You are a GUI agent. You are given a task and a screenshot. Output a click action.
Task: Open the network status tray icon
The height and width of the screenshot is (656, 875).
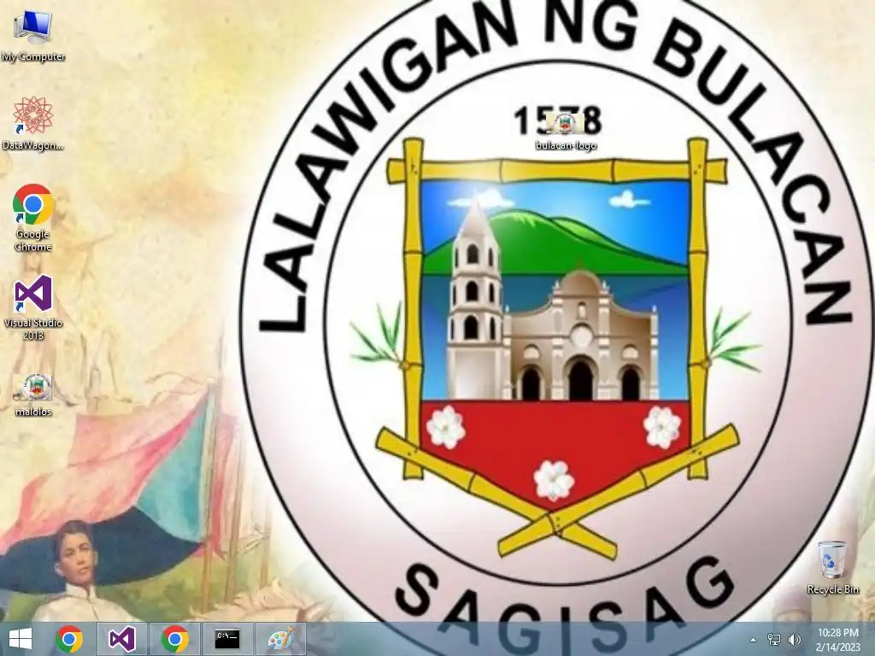click(x=774, y=639)
